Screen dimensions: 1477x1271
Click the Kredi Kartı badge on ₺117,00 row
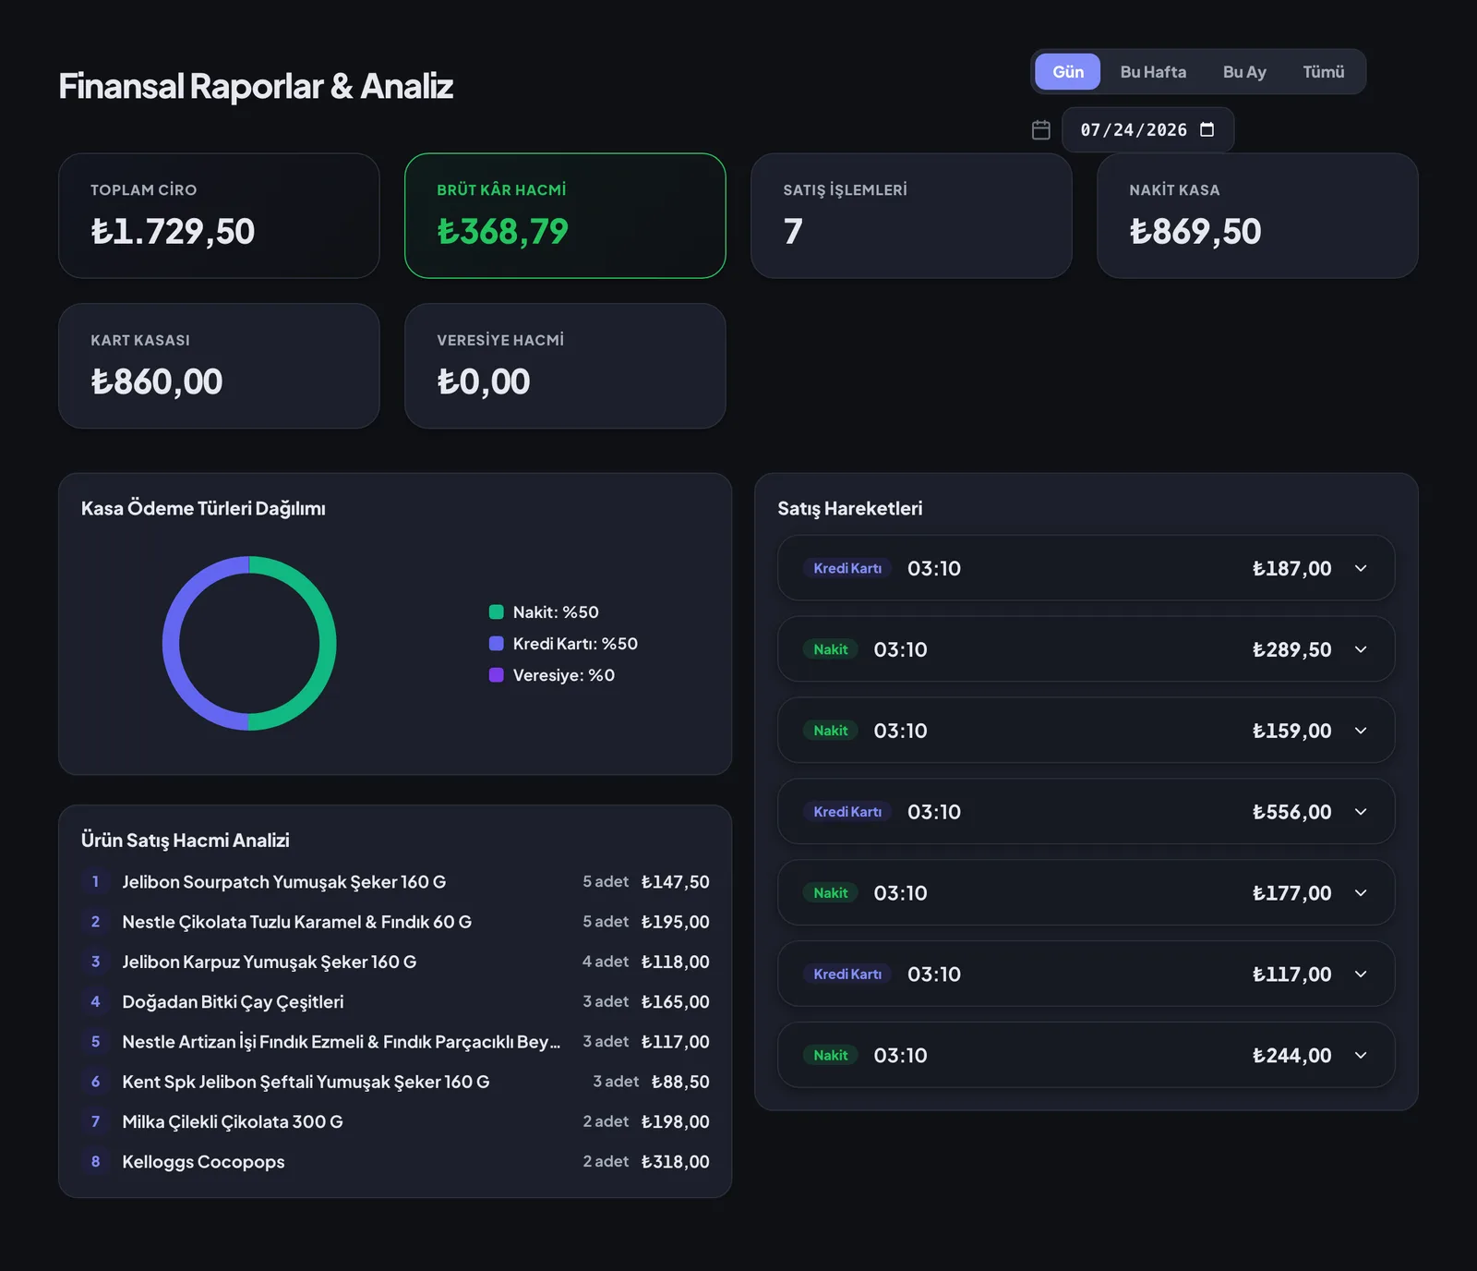click(x=847, y=974)
